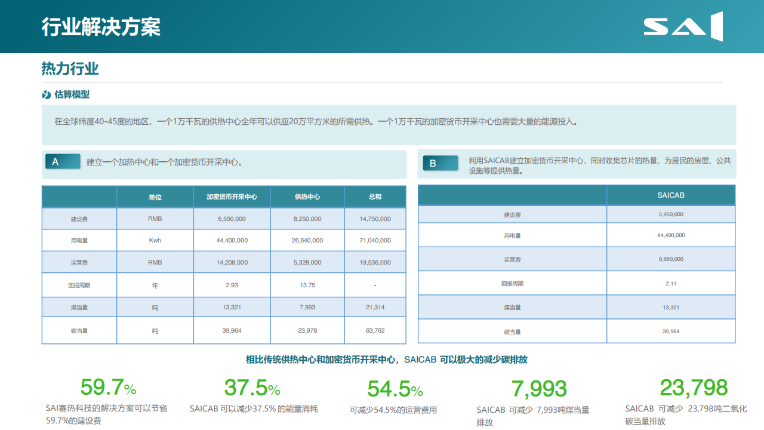The image size is (764, 430).
Task: Click the 26,640,000 cell
Action: 307,241
